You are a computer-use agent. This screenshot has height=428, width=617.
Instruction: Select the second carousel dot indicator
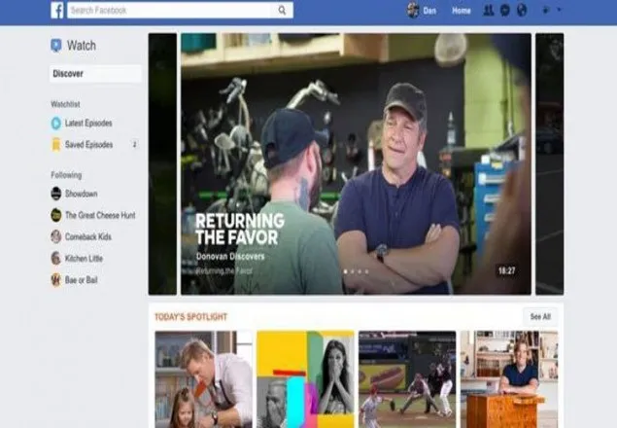point(353,271)
